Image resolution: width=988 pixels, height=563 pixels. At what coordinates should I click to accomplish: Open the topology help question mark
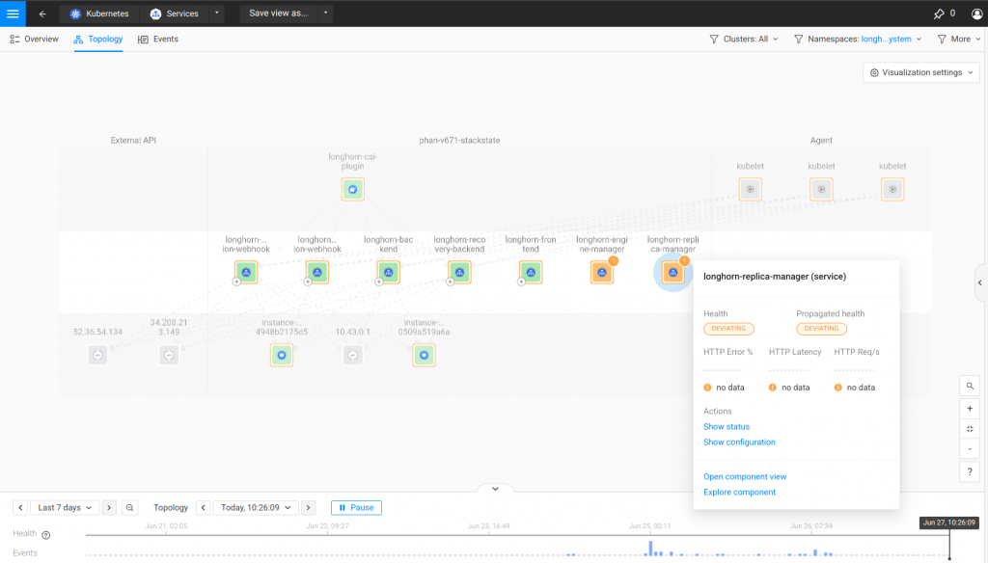click(970, 471)
